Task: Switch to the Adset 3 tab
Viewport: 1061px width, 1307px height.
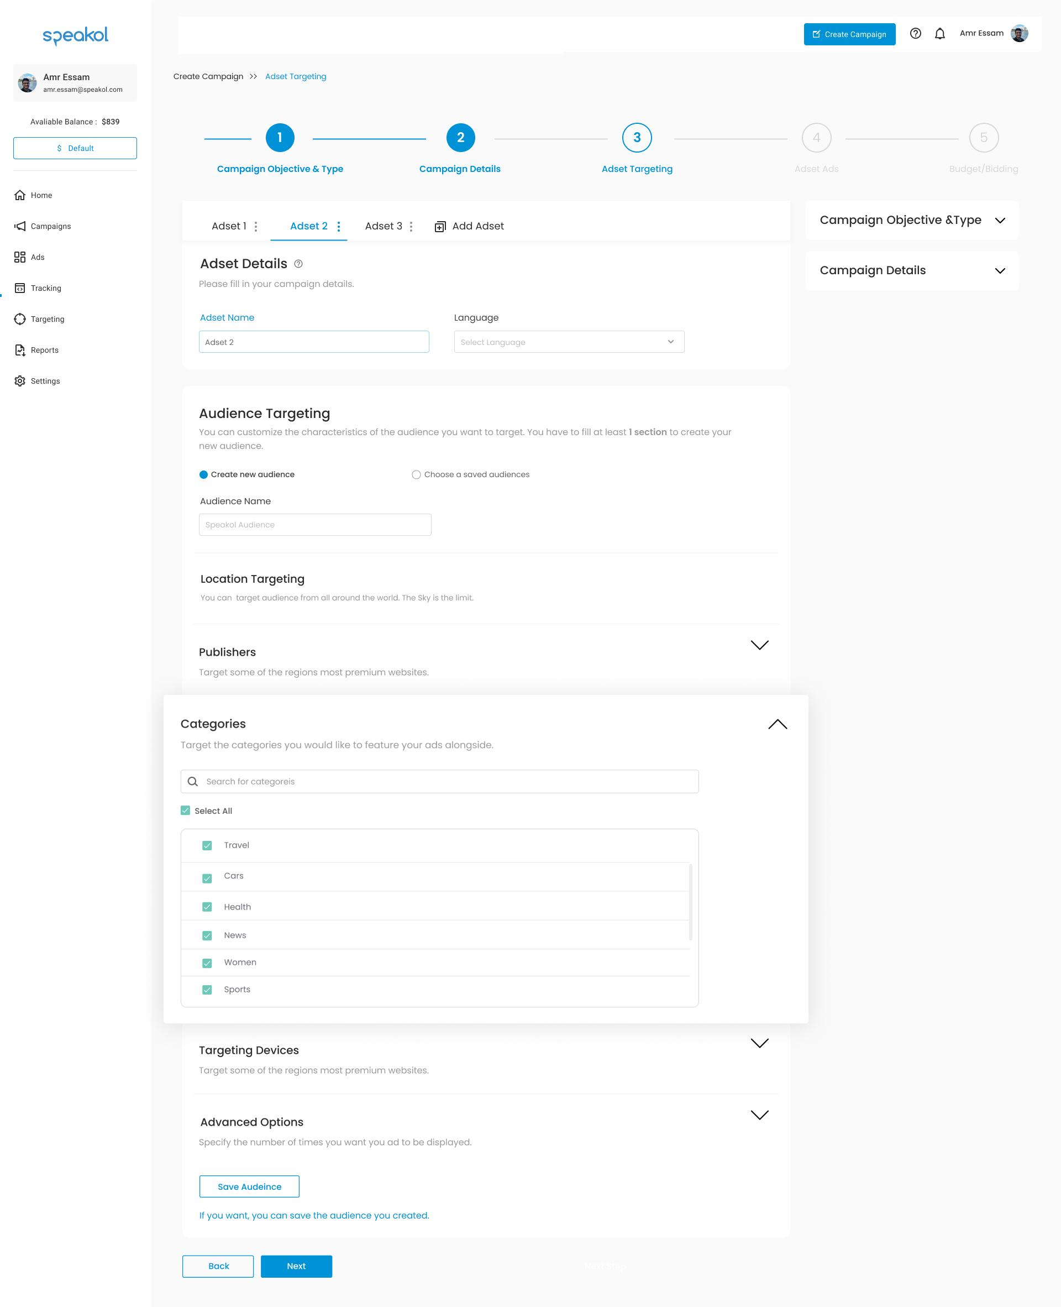Action: click(x=383, y=226)
